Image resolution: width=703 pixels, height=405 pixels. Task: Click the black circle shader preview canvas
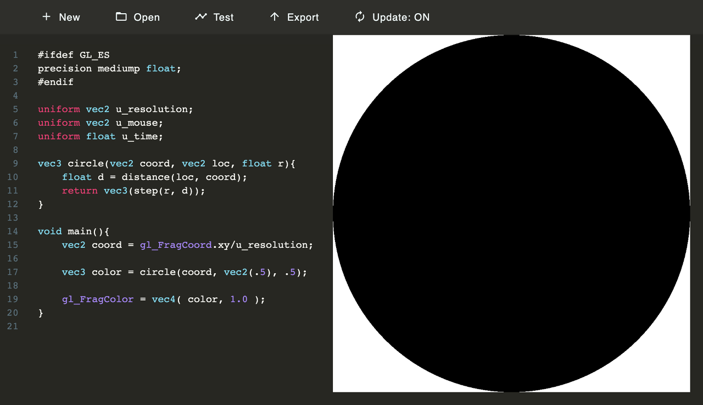[511, 214]
